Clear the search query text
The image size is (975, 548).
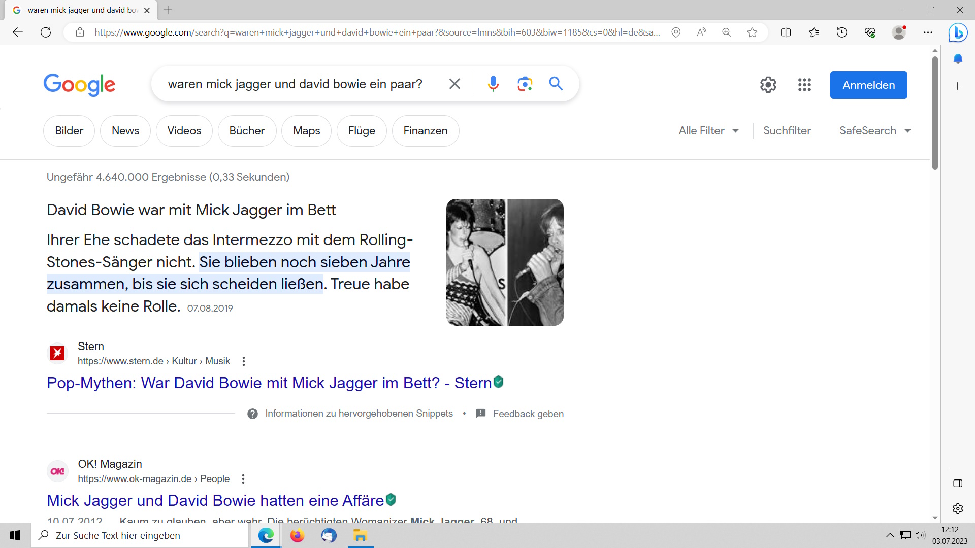pyautogui.click(x=454, y=84)
